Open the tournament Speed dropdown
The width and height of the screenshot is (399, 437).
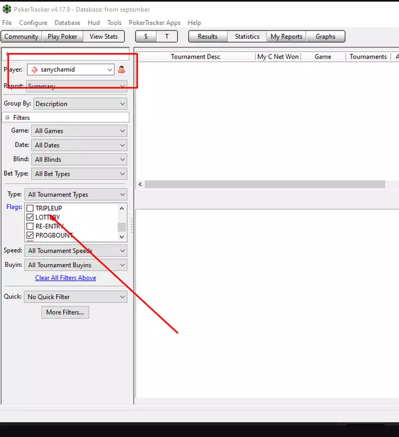pyautogui.click(x=76, y=250)
